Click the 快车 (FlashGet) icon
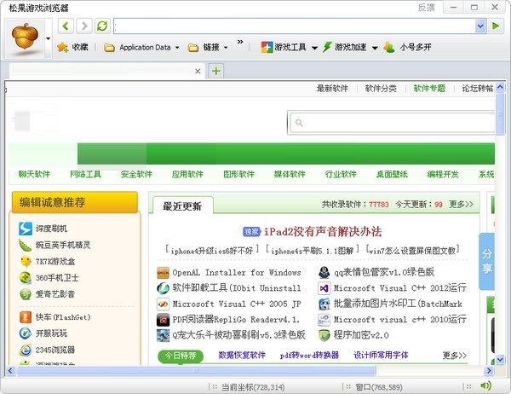This screenshot has width=511, height=394. [x=26, y=317]
